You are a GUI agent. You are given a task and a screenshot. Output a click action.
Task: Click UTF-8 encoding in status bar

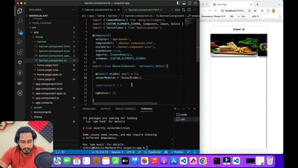click(x=130, y=152)
